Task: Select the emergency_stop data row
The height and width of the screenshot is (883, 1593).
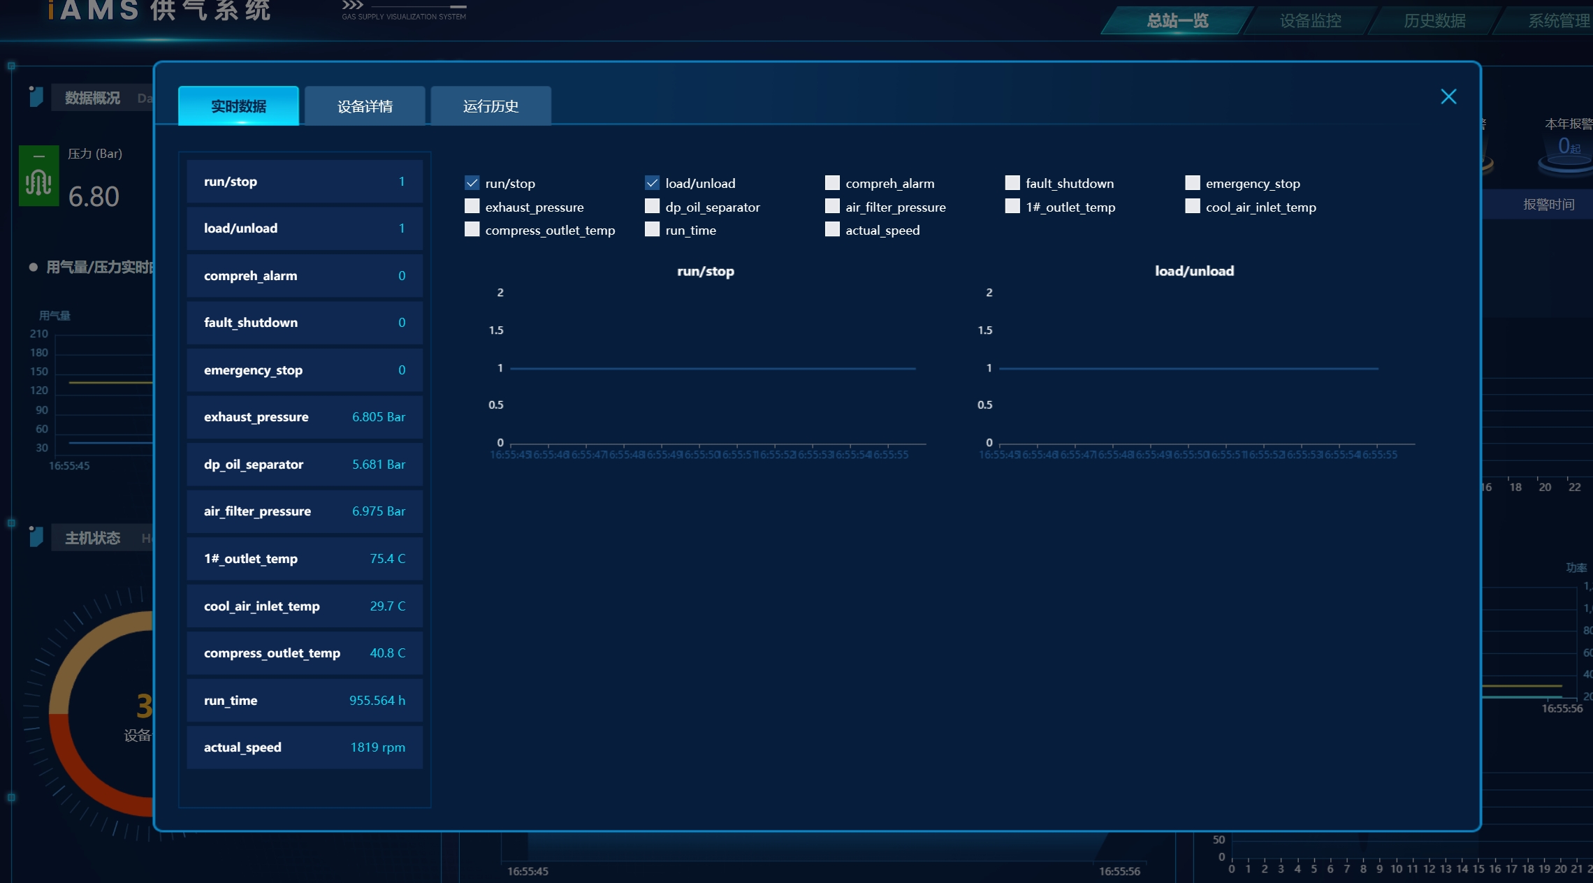Action: (x=305, y=370)
